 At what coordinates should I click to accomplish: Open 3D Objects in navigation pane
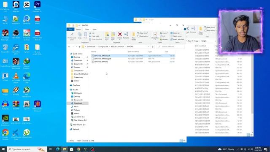pyautogui.click(x=78, y=93)
